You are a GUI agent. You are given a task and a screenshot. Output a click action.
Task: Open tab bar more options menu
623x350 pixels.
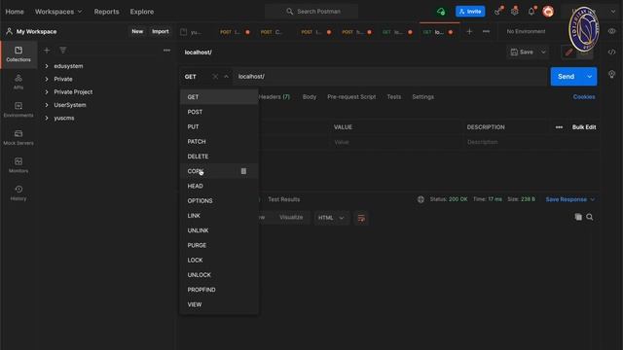486,31
